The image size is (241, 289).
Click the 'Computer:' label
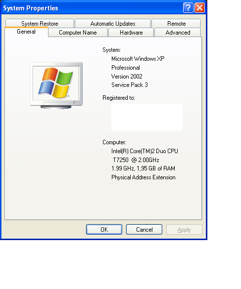pyautogui.click(x=114, y=142)
